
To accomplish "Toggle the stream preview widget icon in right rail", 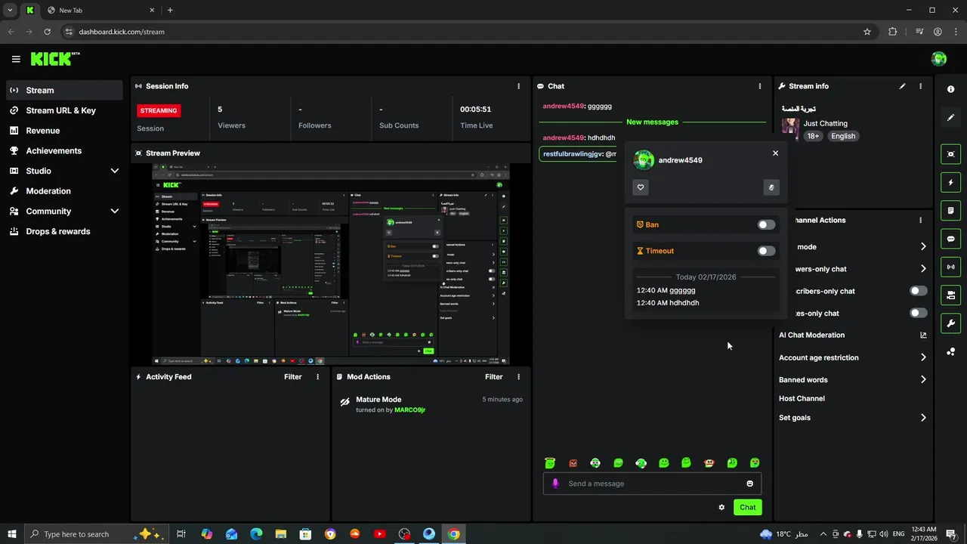I will tap(951, 154).
